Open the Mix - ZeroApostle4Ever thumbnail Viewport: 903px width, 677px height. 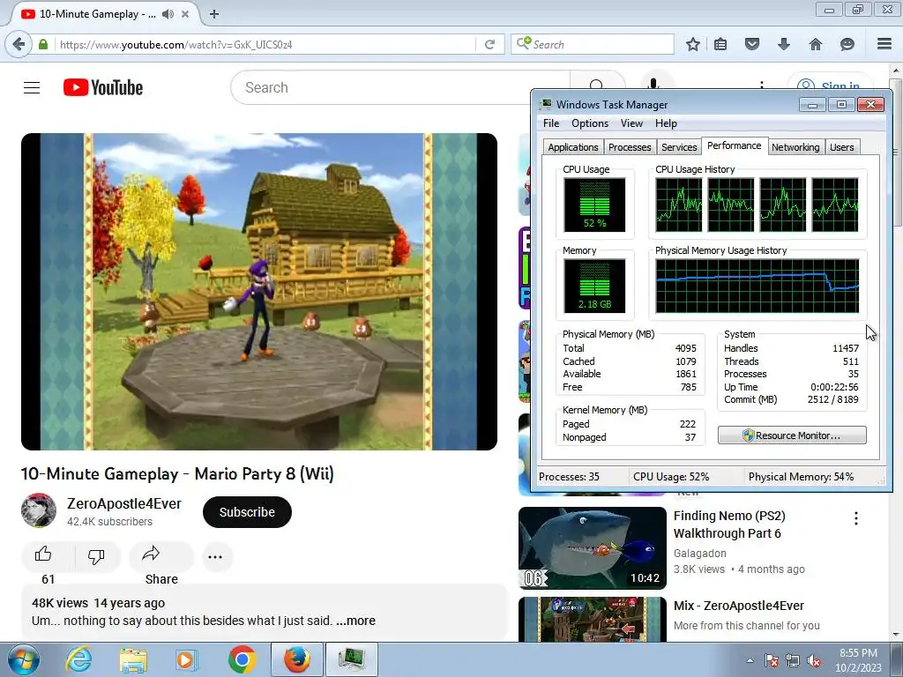(592, 619)
